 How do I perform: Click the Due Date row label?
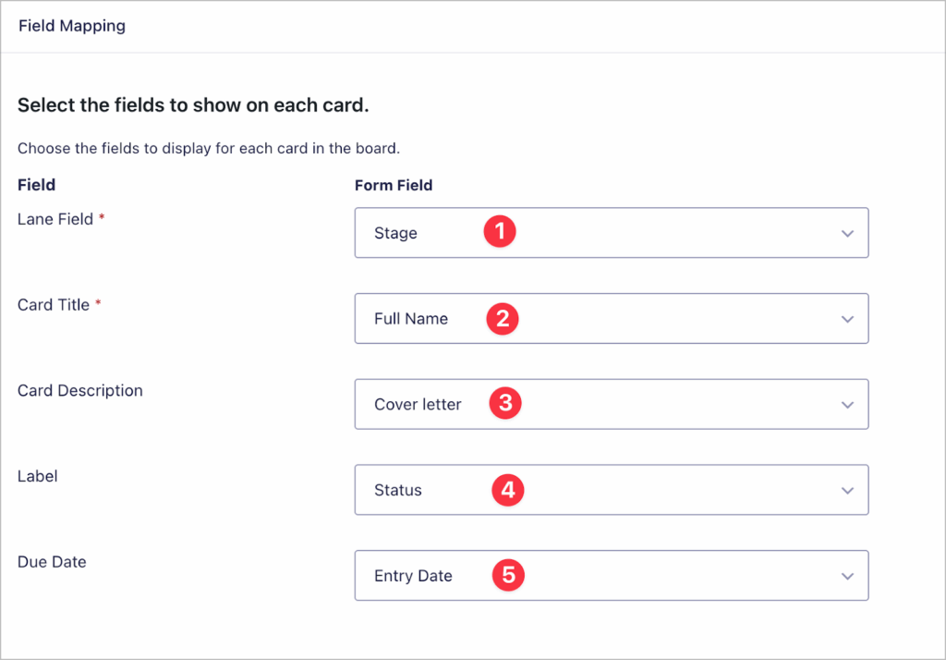[x=52, y=561]
